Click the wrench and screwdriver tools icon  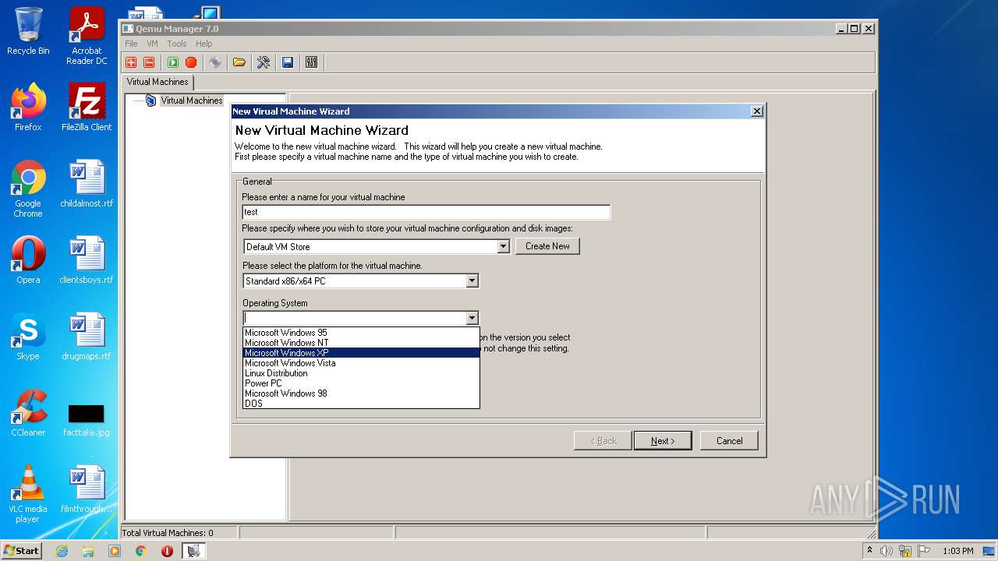(x=264, y=62)
